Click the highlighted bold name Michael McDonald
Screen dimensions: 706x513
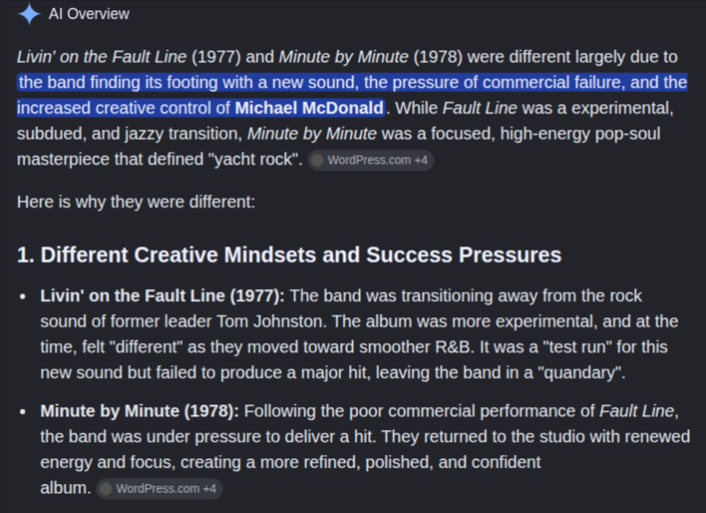[x=309, y=108]
